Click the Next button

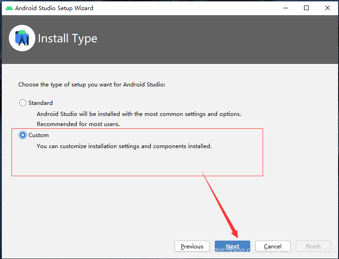click(232, 246)
